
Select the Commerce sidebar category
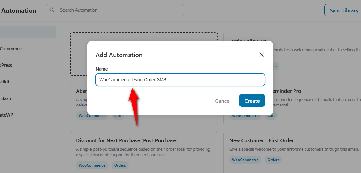tap(11, 49)
